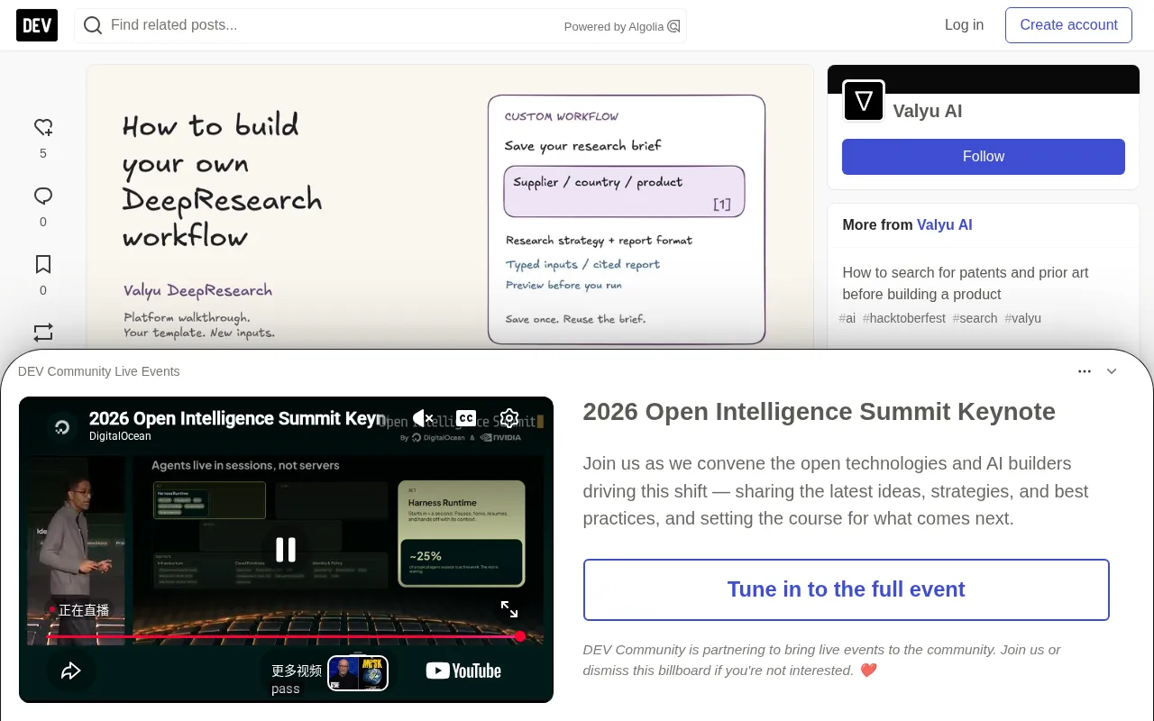Open Valyu AI link in More from heading
1154x721 pixels.
944,225
